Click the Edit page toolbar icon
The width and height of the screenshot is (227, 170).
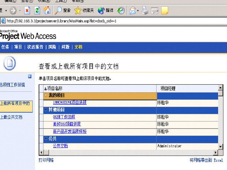coord(155,11)
